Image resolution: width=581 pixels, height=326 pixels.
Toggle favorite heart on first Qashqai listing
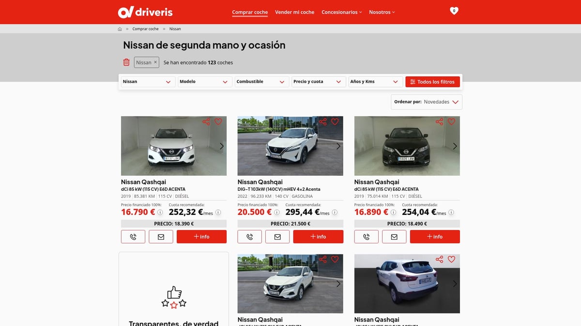218,122
